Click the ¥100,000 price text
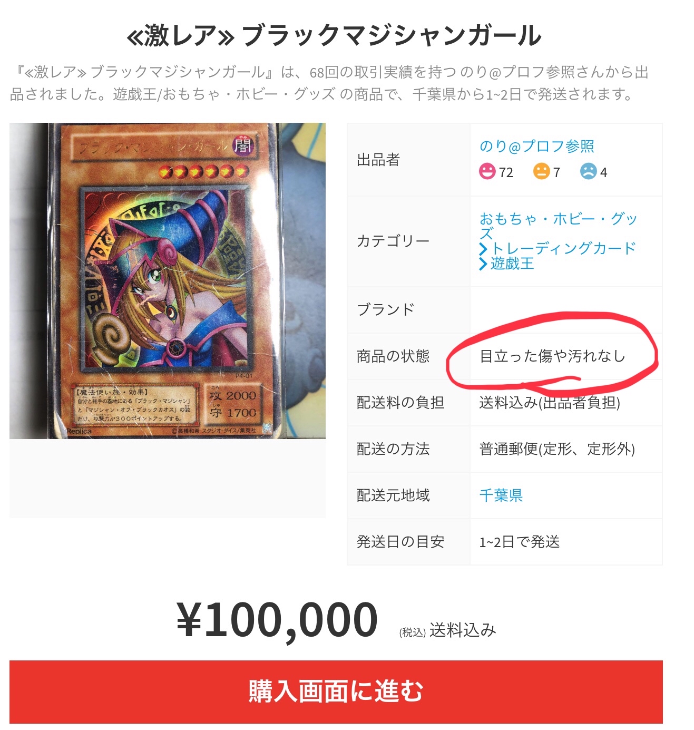Screen dimensions: 694x730 point(277,620)
